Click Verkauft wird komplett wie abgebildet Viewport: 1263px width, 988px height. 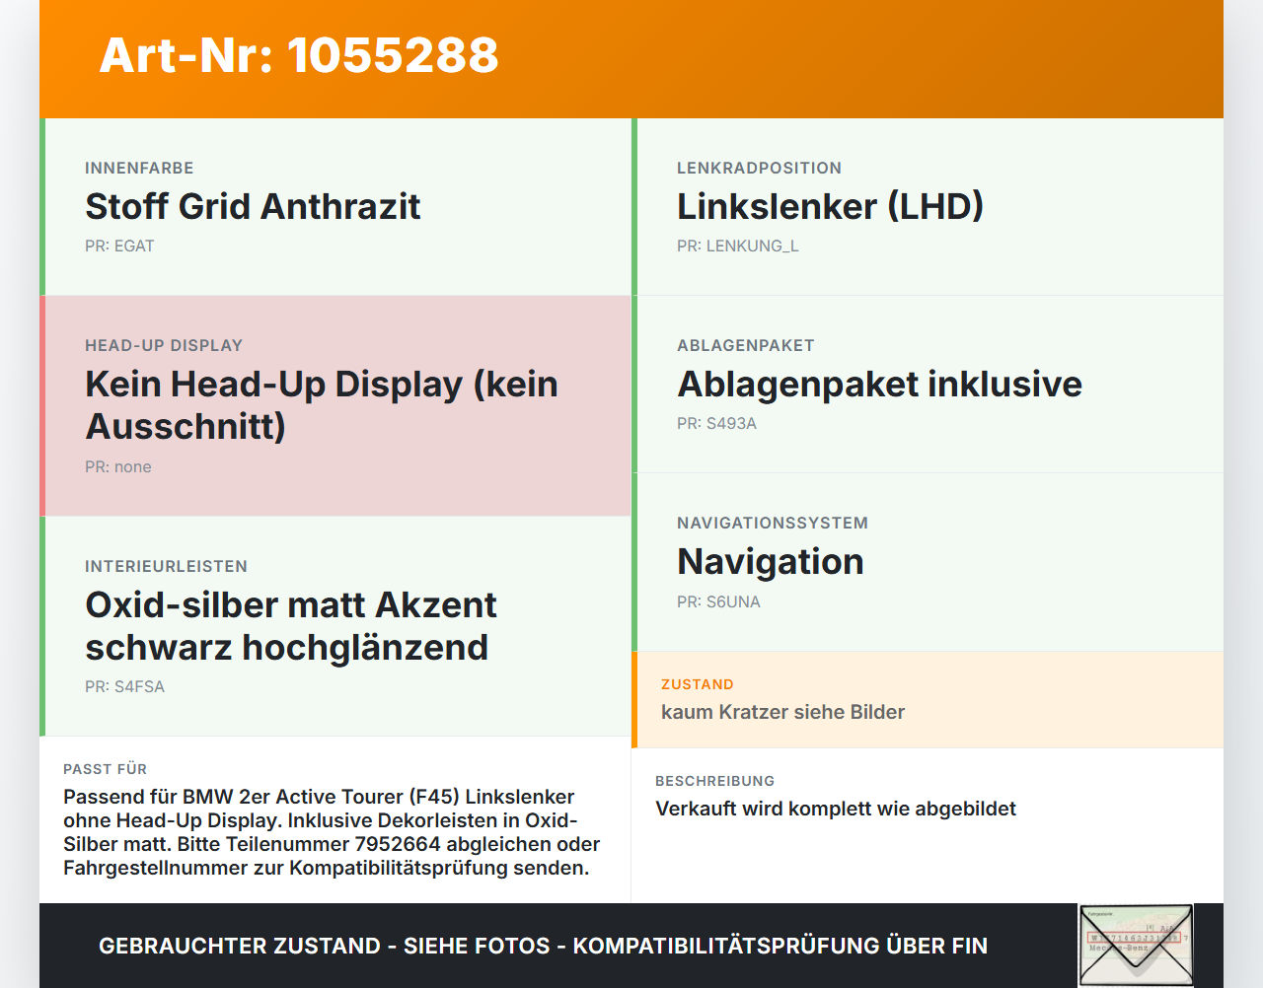tap(836, 809)
